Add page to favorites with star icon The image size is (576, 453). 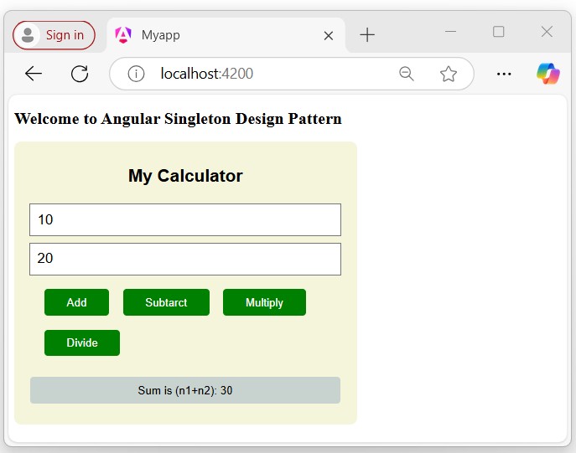(449, 74)
